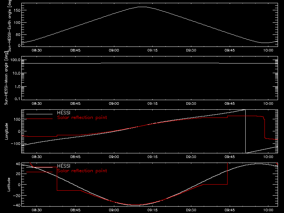
Task: Click the -20 tick on Latitude plot
Action: (17, 196)
